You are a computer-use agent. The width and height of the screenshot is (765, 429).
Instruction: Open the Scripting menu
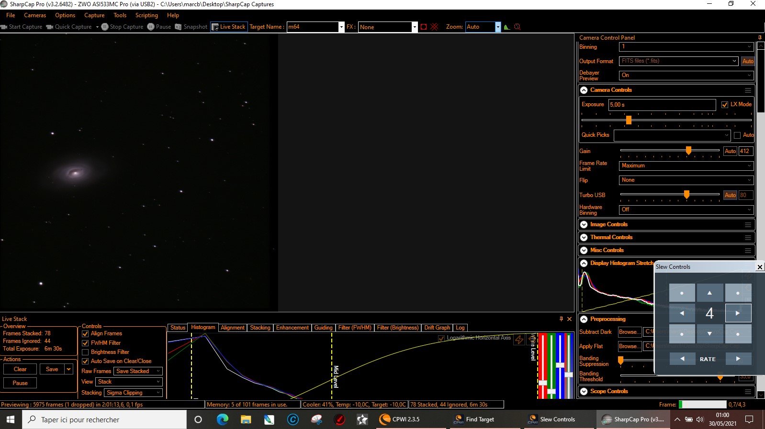pyautogui.click(x=146, y=15)
